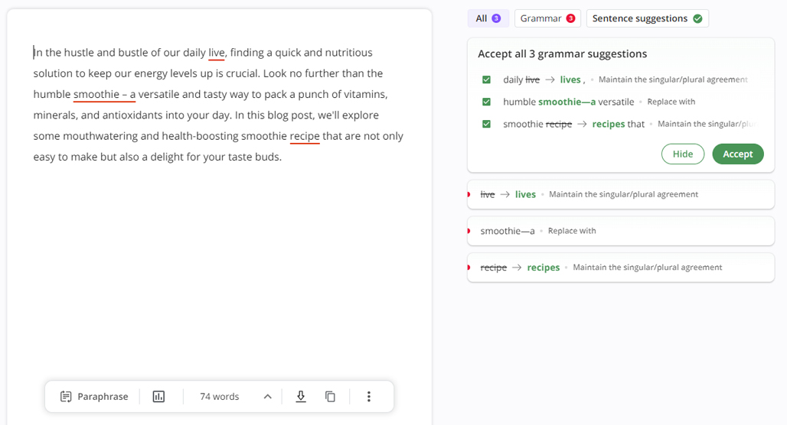Image resolution: width=787 pixels, height=425 pixels.
Task: Open the three-dot more options menu
Action: [369, 397]
